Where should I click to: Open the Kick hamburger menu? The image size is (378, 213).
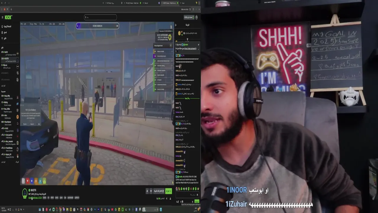pyautogui.click(x=2, y=17)
